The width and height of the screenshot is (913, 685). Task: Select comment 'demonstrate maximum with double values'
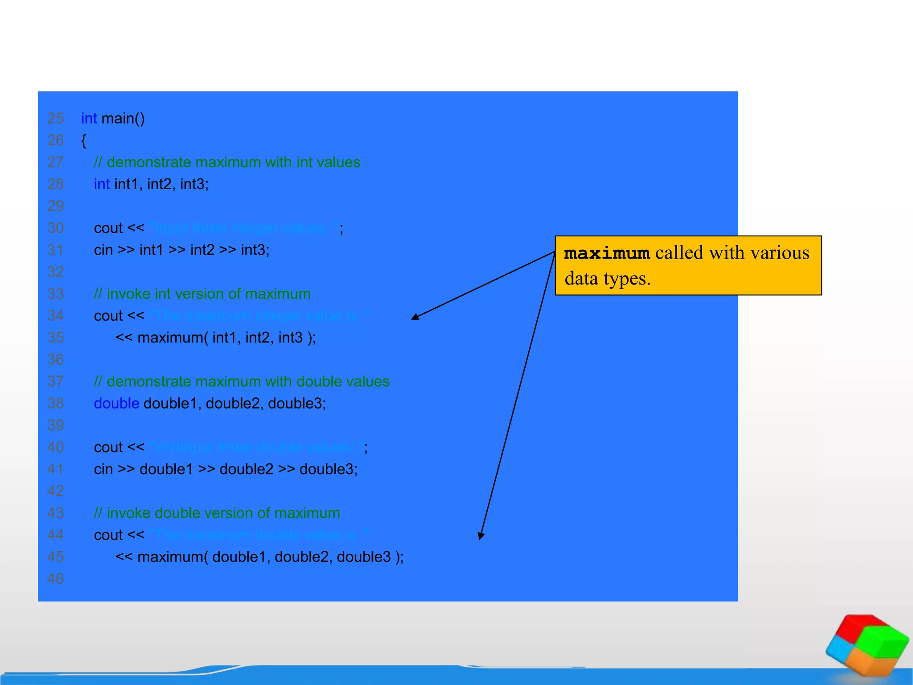pyautogui.click(x=242, y=381)
